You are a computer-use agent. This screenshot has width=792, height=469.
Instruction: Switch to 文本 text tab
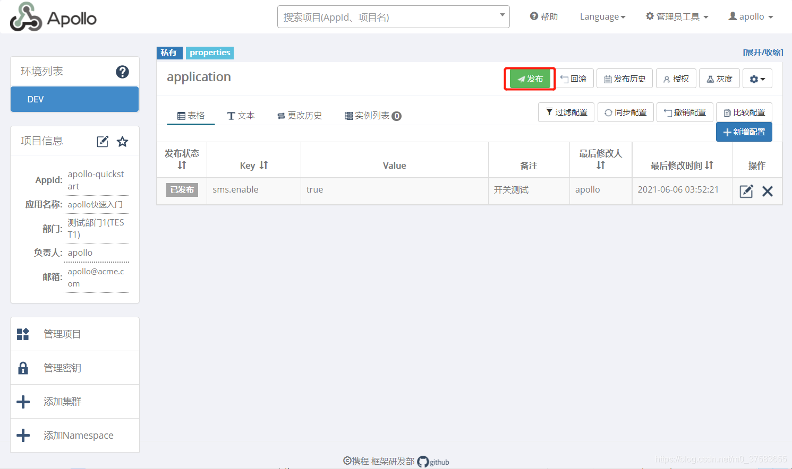pyautogui.click(x=241, y=116)
